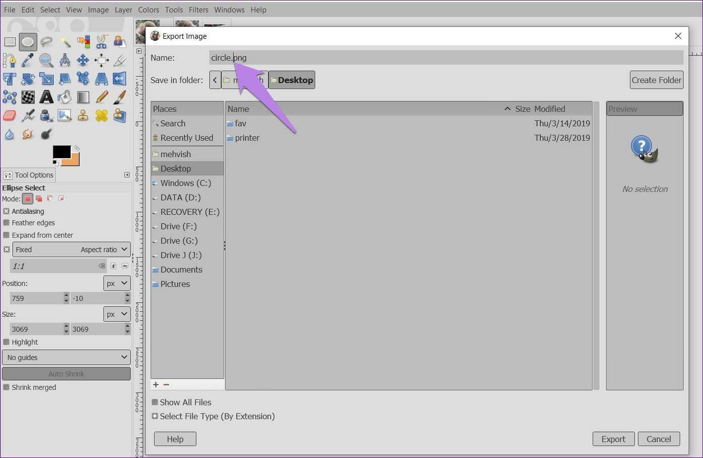The width and height of the screenshot is (703, 458).
Task: Select the Color Picker eyedropper tool
Action: [x=28, y=61]
